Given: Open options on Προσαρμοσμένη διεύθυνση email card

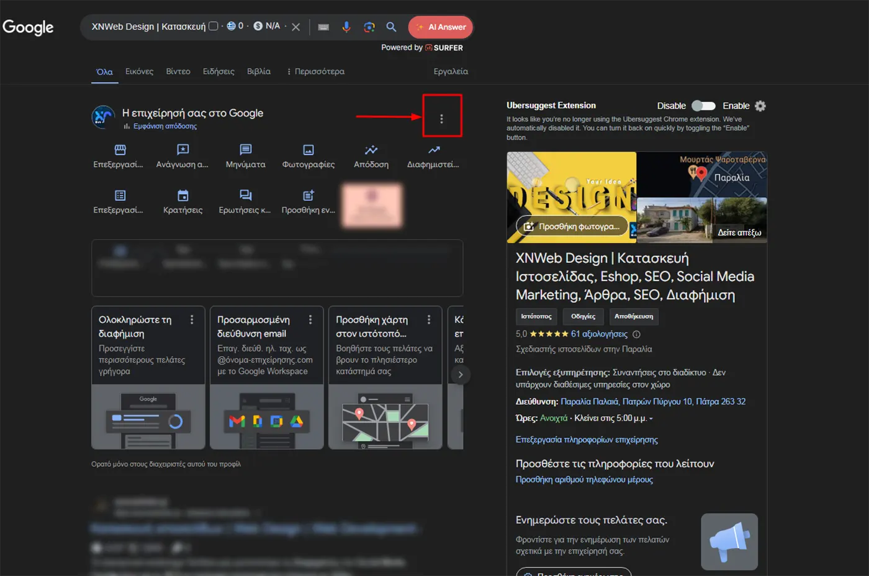Looking at the screenshot, I should pos(310,319).
